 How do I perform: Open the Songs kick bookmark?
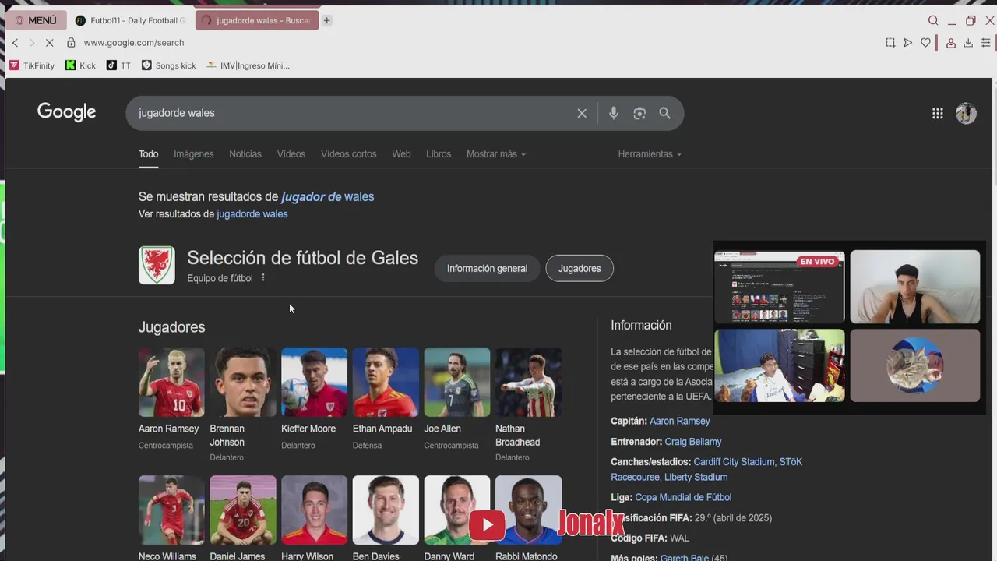click(168, 65)
